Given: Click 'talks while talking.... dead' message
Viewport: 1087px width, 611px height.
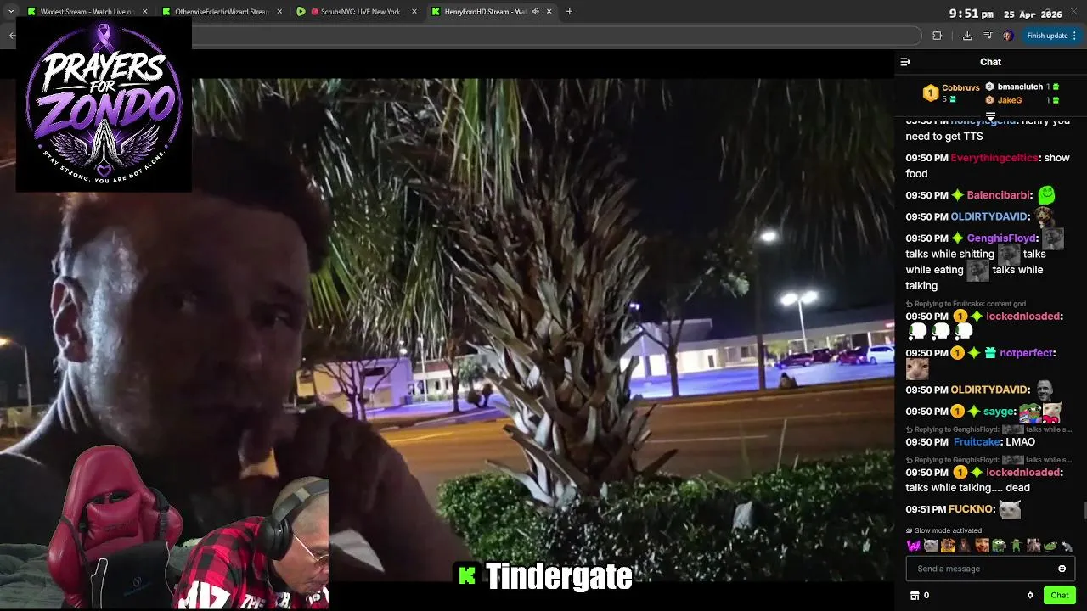Looking at the screenshot, I should [x=967, y=488].
